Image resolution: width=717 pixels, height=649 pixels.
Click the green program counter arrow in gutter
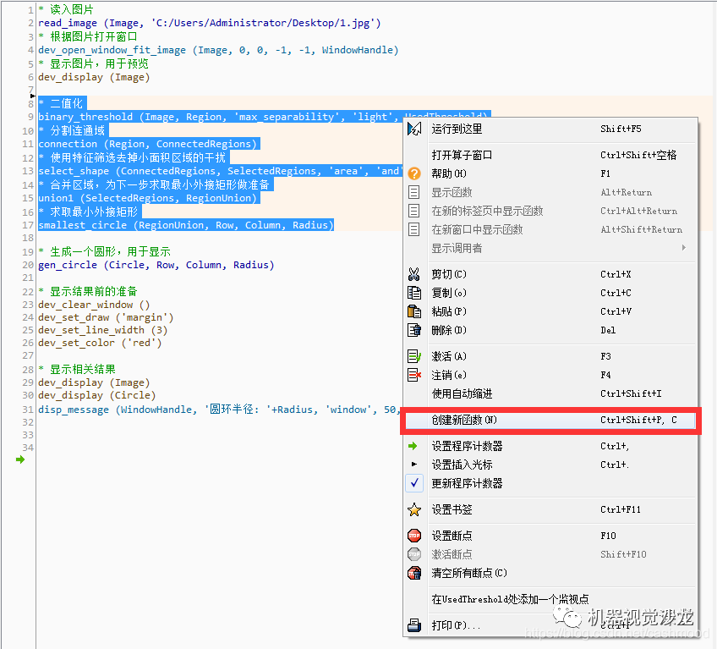pyautogui.click(x=20, y=459)
